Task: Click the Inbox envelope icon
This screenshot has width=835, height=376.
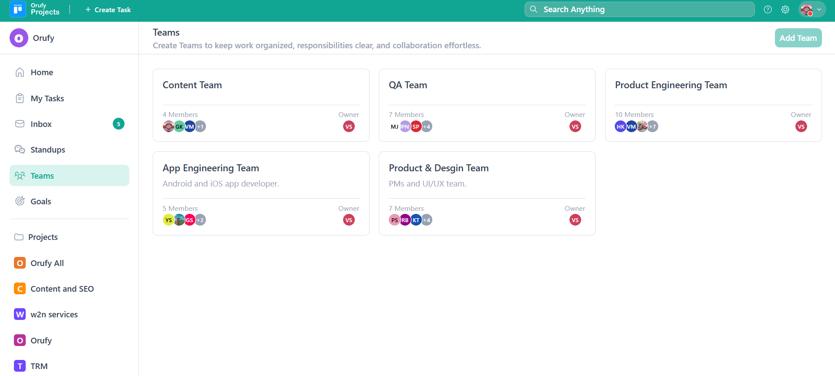Action: 20,124
